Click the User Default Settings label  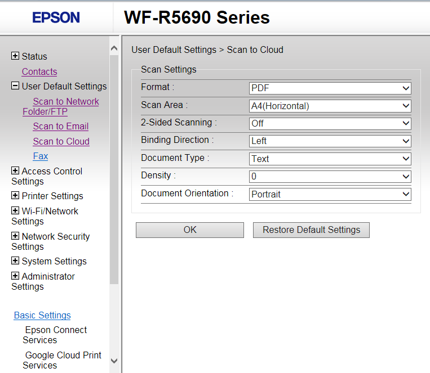(x=64, y=86)
